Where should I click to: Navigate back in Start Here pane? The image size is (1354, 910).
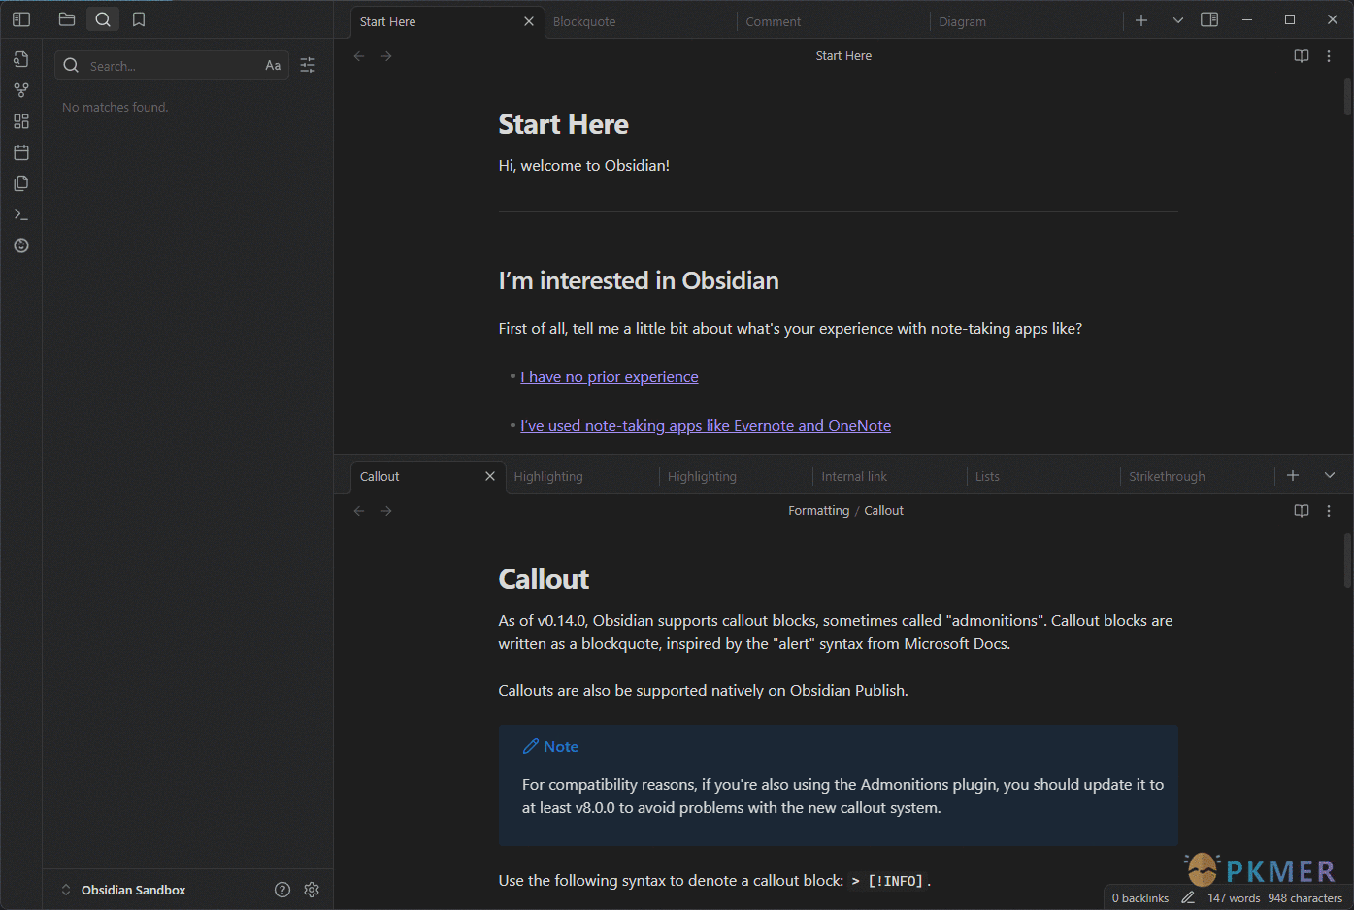(359, 56)
